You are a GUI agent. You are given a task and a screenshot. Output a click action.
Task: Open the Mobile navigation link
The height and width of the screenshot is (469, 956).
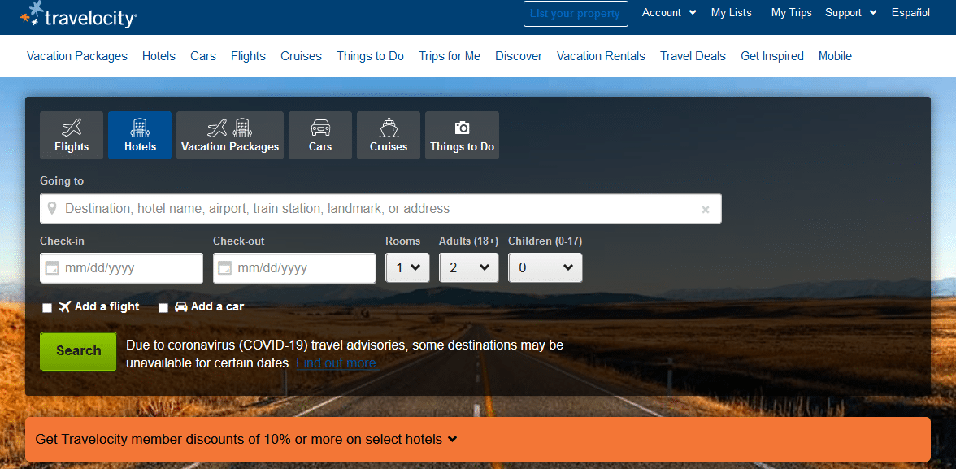835,56
